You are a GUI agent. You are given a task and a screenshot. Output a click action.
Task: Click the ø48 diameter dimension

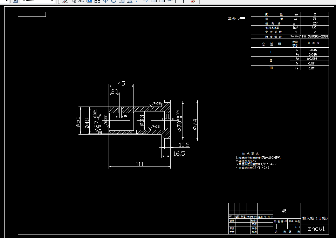tap(87, 123)
